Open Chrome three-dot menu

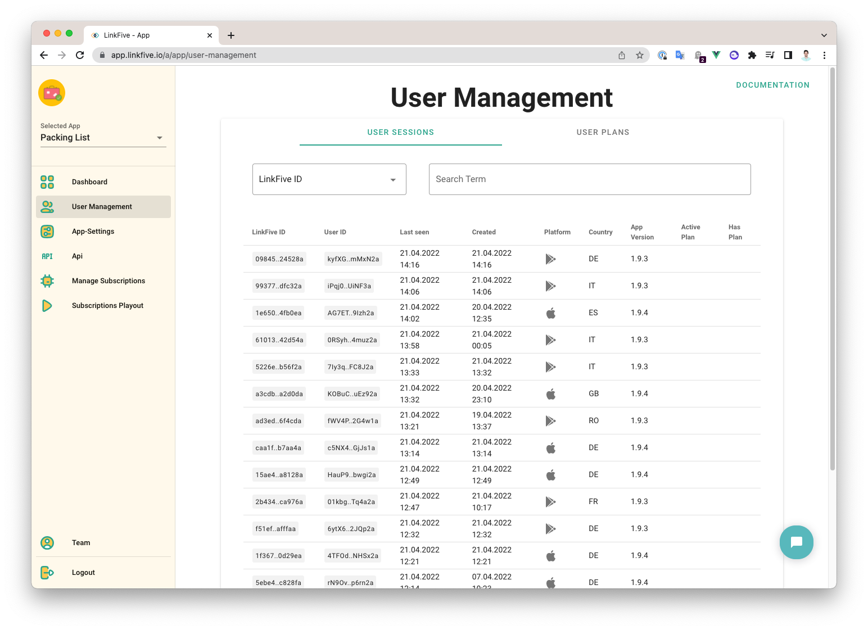point(824,55)
